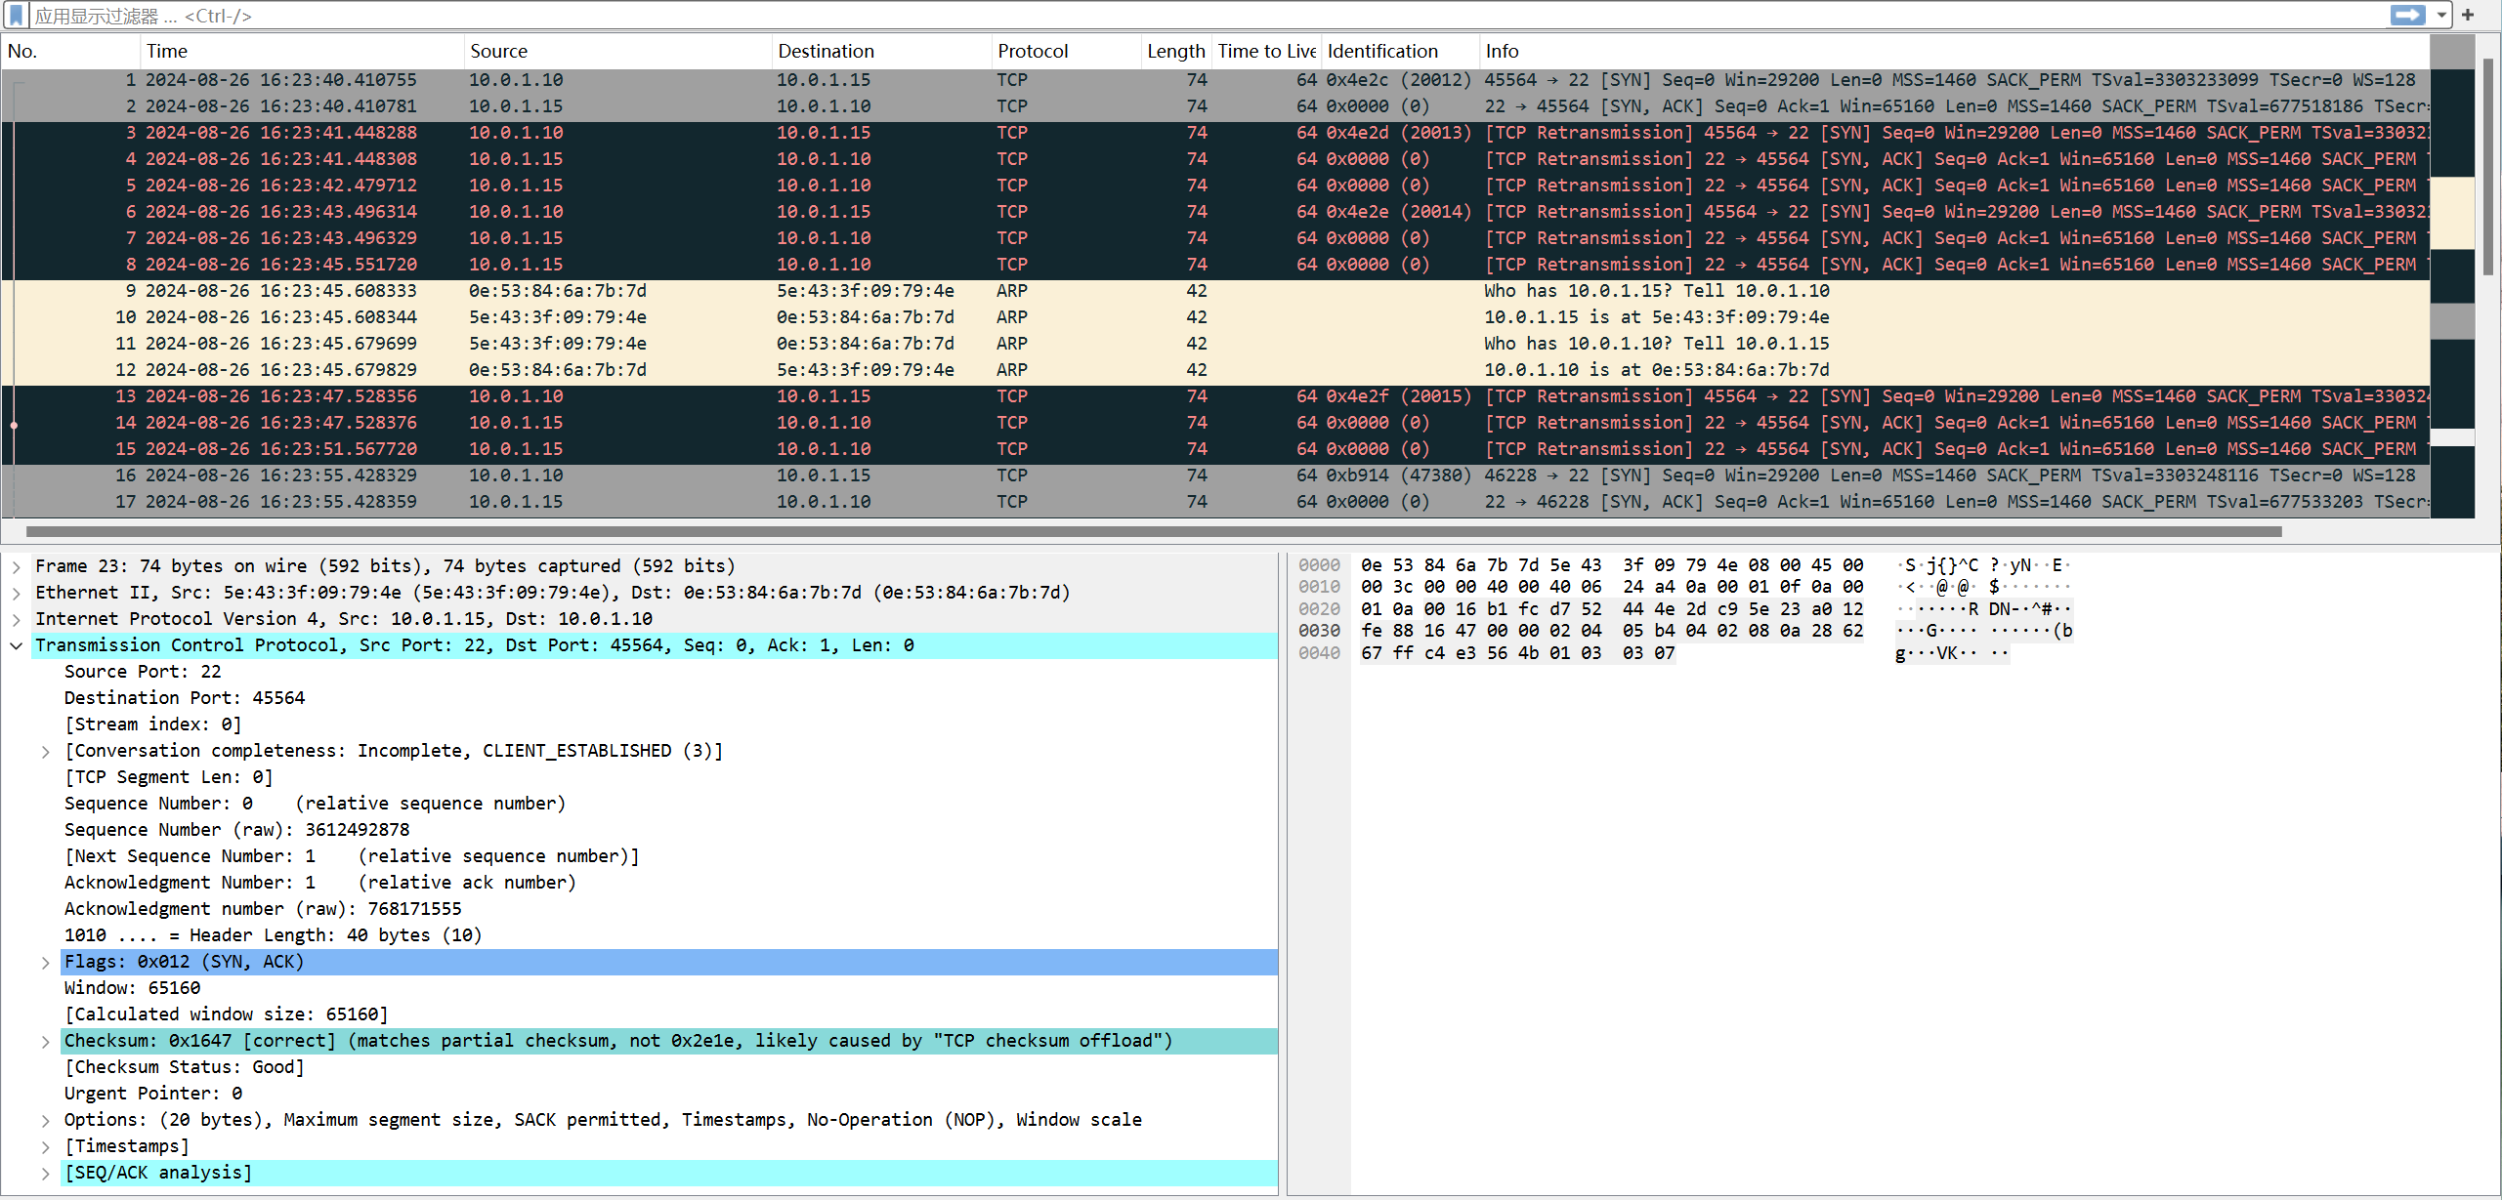2502x1200 pixels.
Task: Open the recent display filters dropdown
Action: (x=2441, y=16)
